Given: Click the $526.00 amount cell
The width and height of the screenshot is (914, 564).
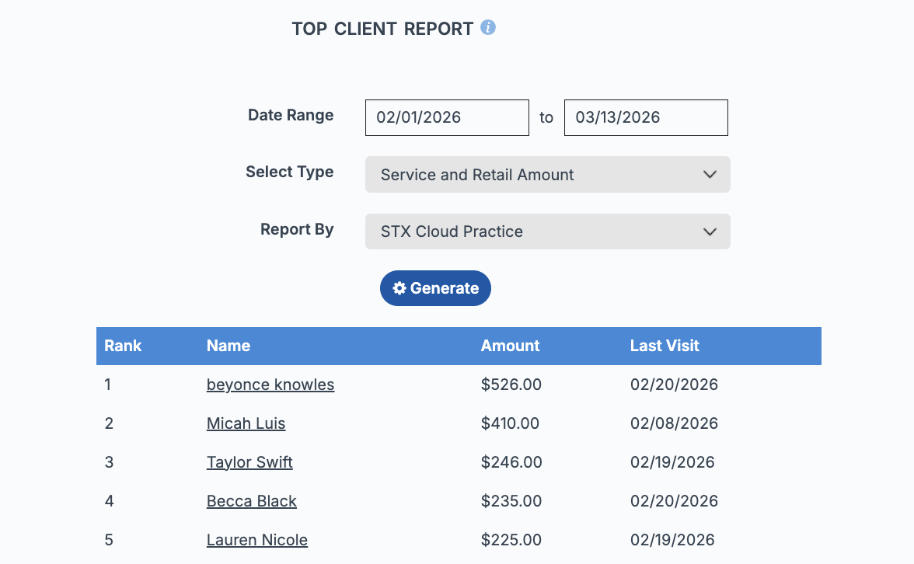Looking at the screenshot, I should point(511,385).
